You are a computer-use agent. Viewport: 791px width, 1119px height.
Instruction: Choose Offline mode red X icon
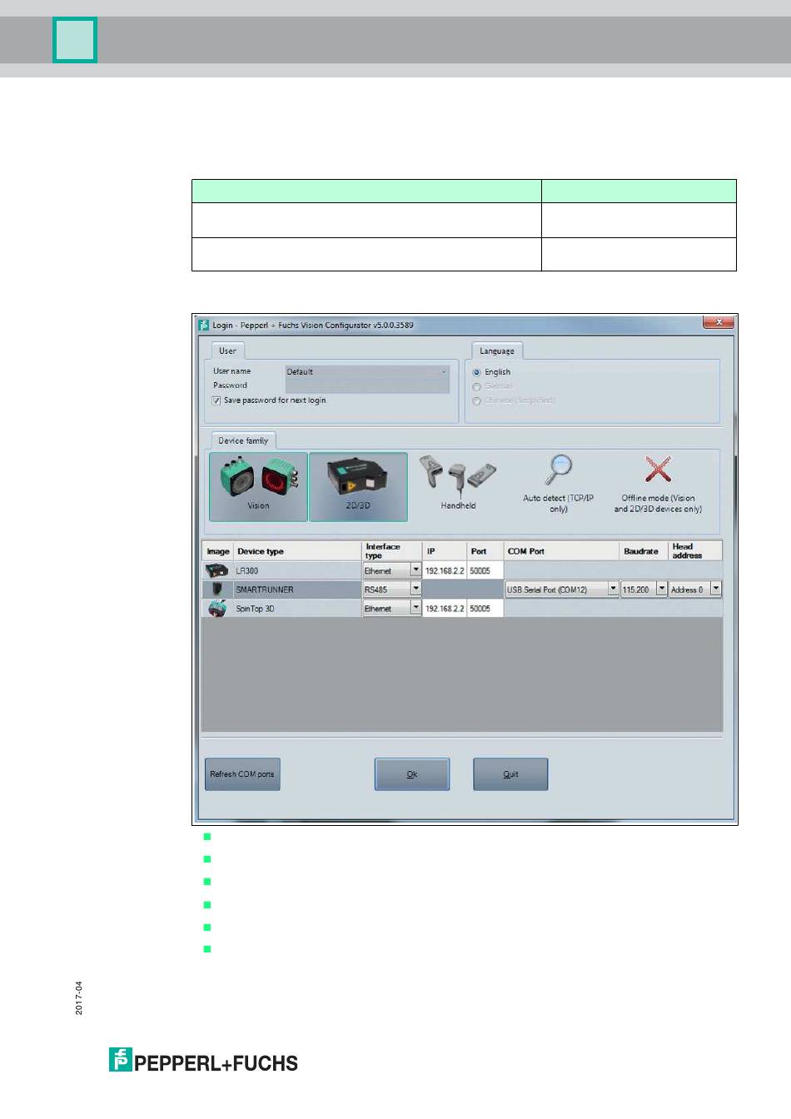[658, 470]
